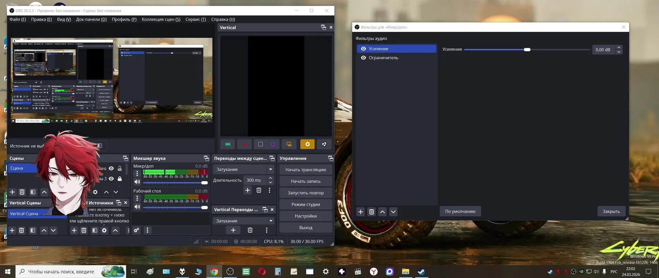Move selected filter down in Фильтры window
This screenshot has height=278, width=659.
coord(393,212)
